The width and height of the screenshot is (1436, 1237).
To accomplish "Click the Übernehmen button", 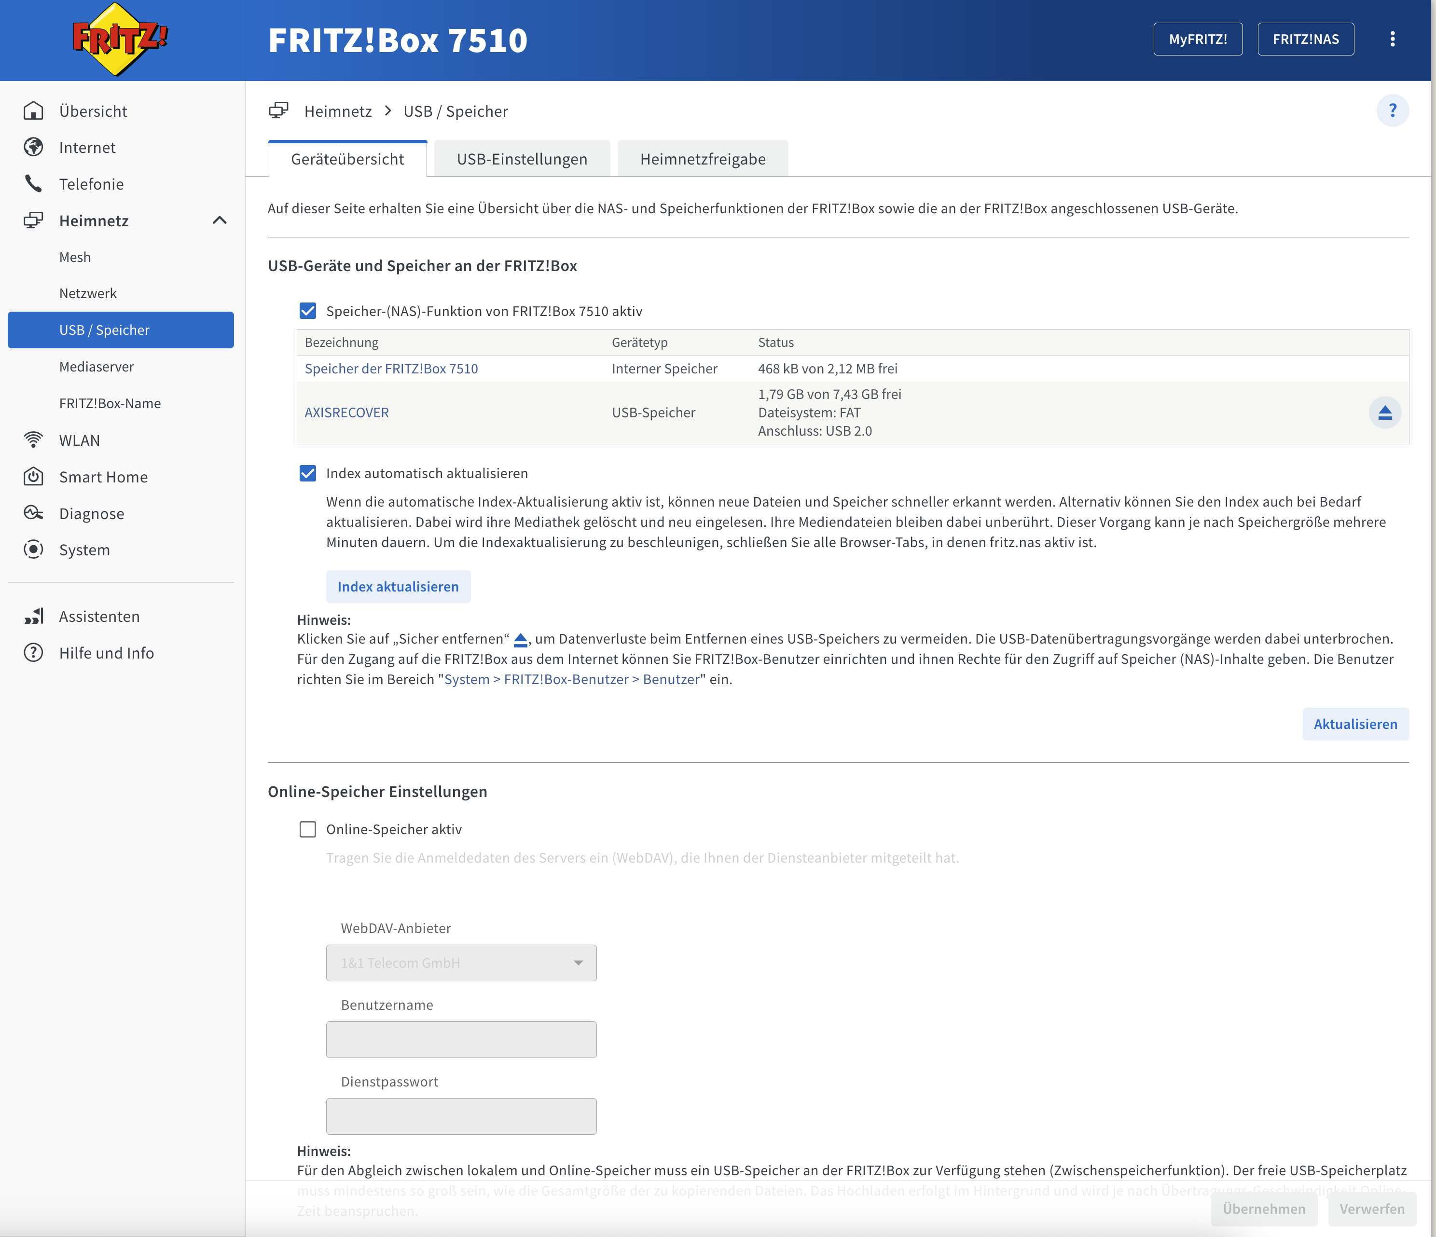I will coord(1264,1209).
